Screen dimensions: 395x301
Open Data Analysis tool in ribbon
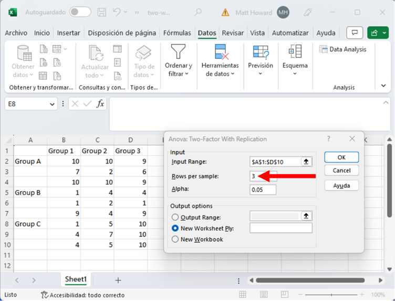[x=342, y=49]
